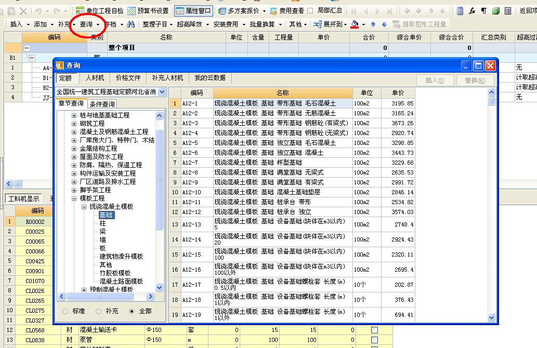Open the fill color dropdown arrow
This screenshot has width=537, height=348.
coord(363,24)
